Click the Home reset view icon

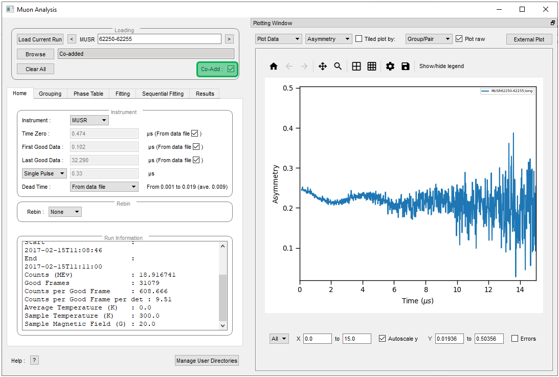pyautogui.click(x=274, y=66)
